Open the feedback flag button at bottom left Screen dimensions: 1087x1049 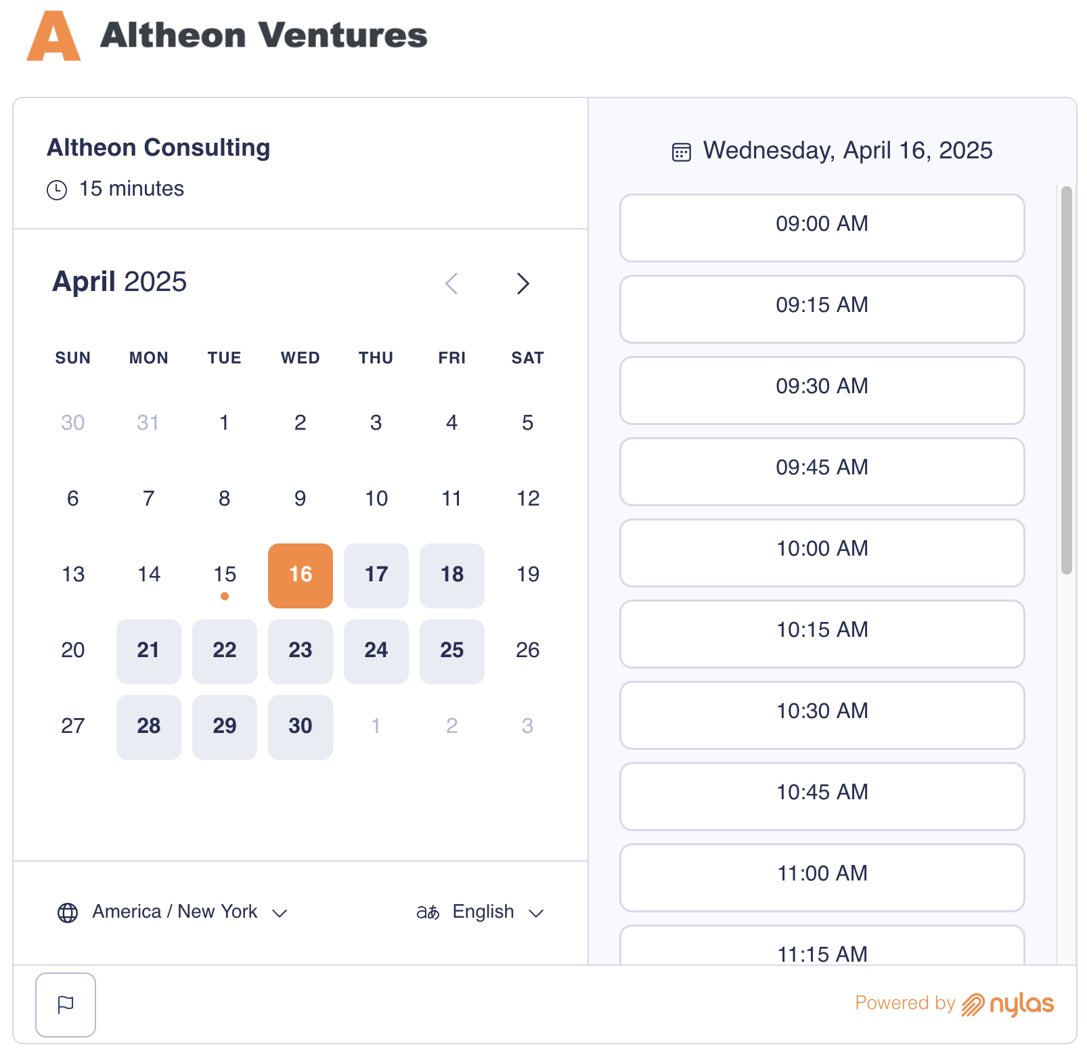pyautogui.click(x=66, y=1005)
